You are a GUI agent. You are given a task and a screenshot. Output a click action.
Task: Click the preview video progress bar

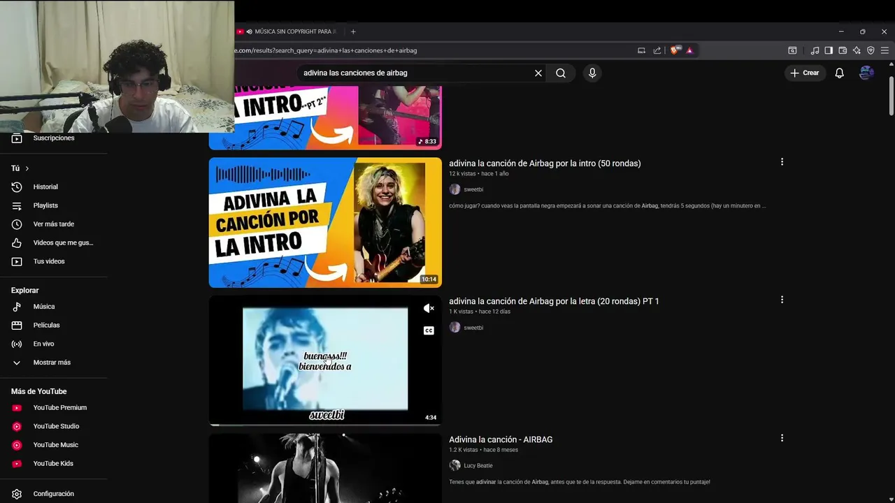pos(325,424)
